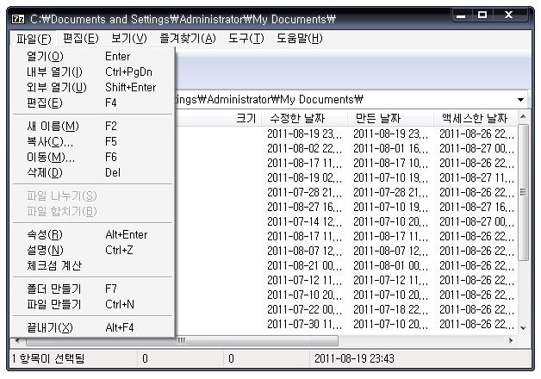
Task: Open the 편집(E) menu in menu bar
Action: pyautogui.click(x=81, y=38)
